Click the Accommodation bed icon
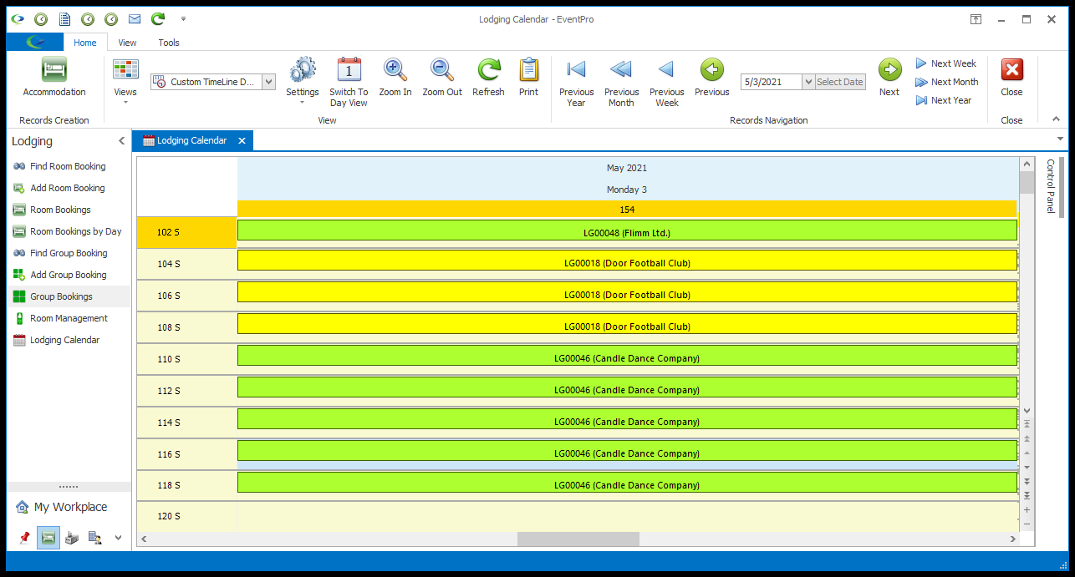1075x577 pixels. tap(54, 69)
